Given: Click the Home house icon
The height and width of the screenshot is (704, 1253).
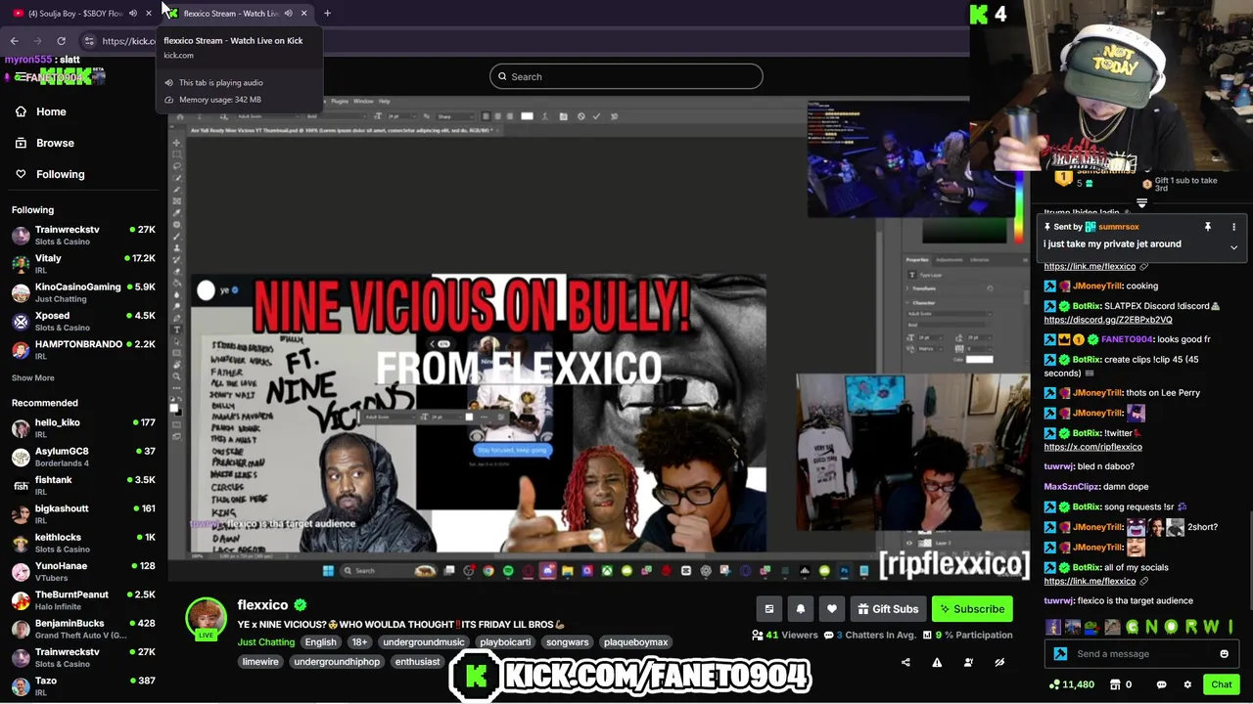Looking at the screenshot, I should (x=21, y=111).
